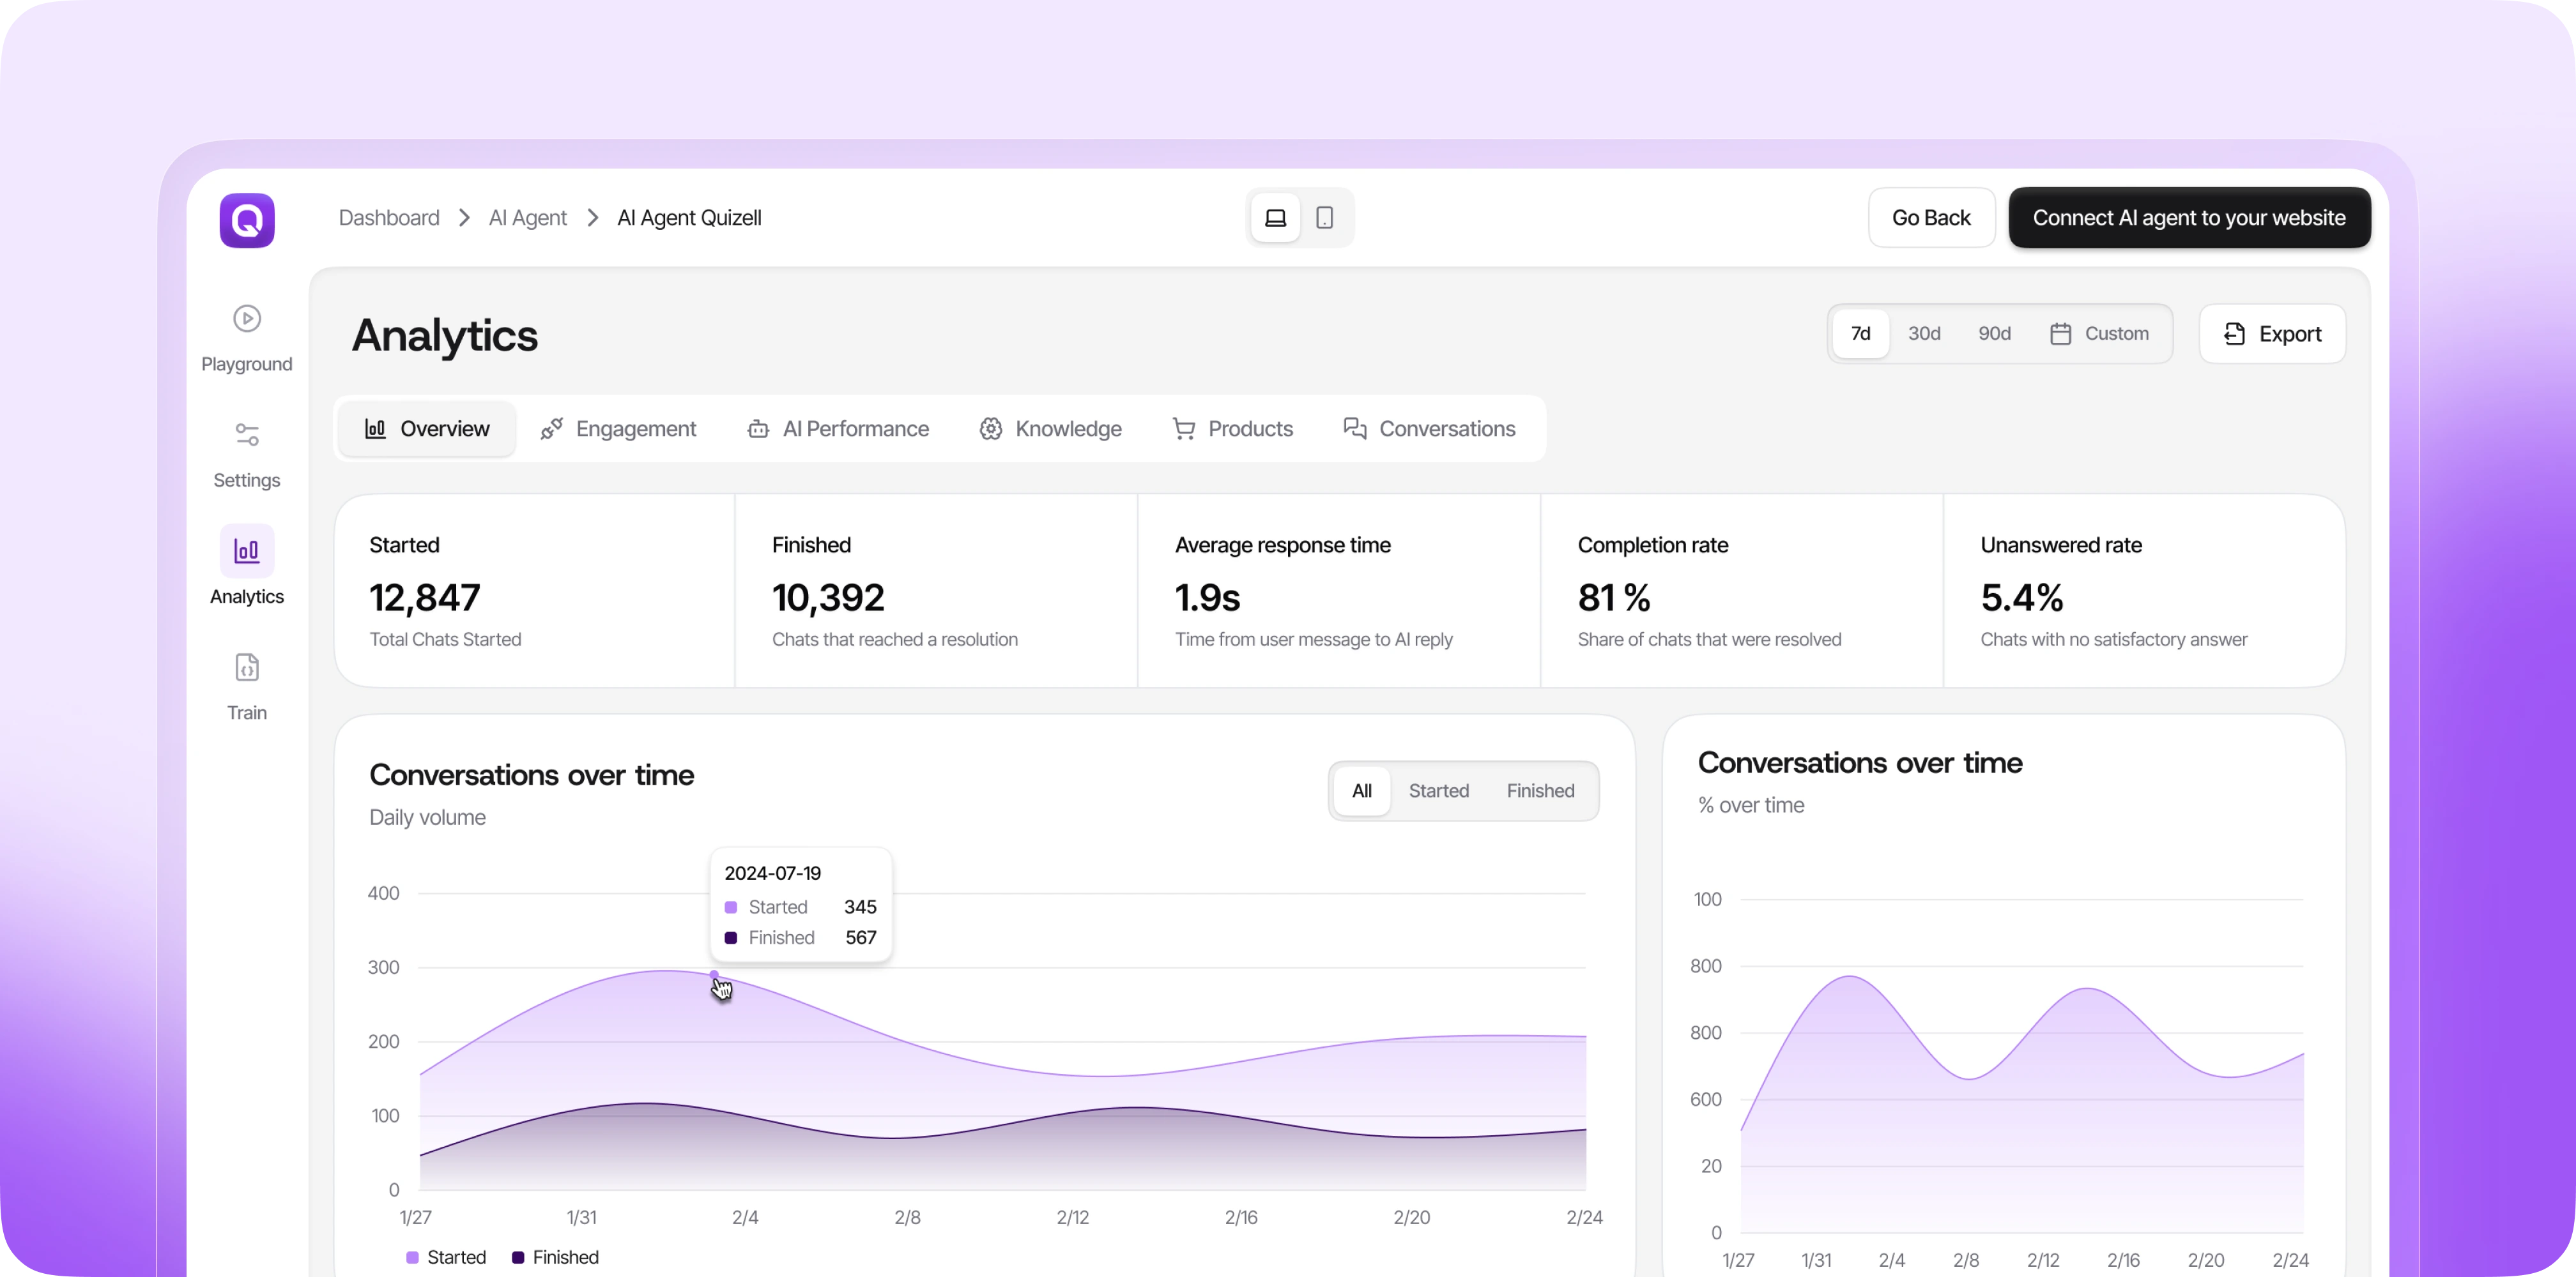The image size is (2576, 1277).
Task: Click the Engagement plug icon
Action: [551, 428]
